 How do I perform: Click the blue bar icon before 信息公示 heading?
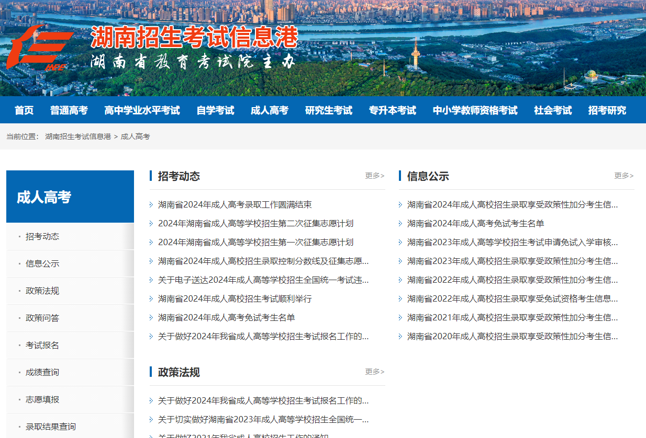tap(400, 176)
